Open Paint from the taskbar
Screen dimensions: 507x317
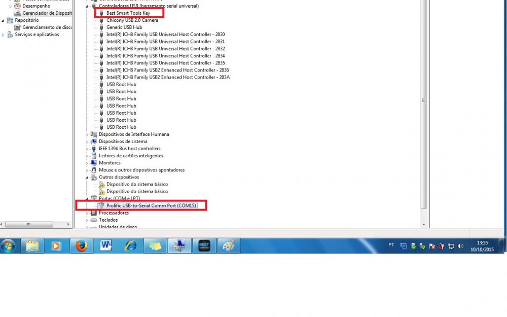click(x=229, y=246)
